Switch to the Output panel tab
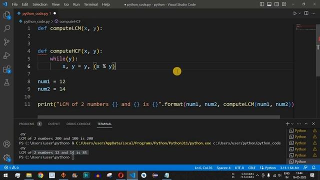Screen dimensions: 320x180 tap(54, 124)
